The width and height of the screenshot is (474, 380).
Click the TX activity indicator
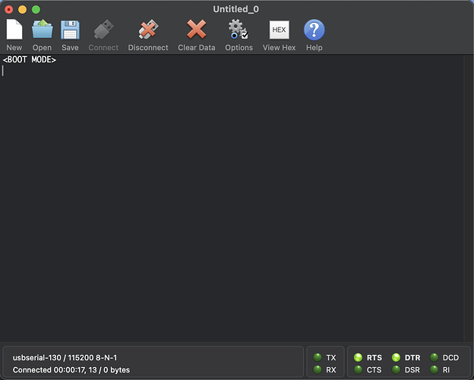318,357
